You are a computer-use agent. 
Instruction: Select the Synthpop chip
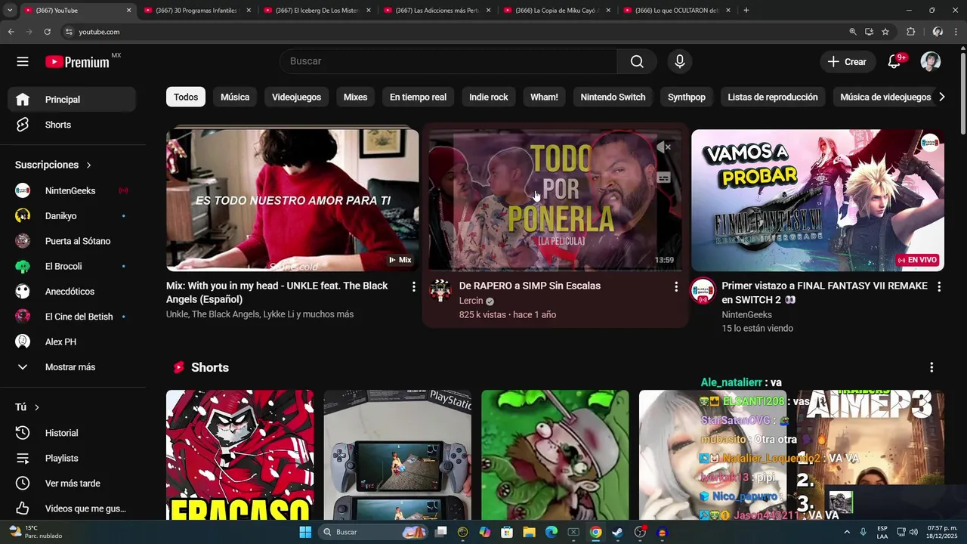(x=687, y=97)
